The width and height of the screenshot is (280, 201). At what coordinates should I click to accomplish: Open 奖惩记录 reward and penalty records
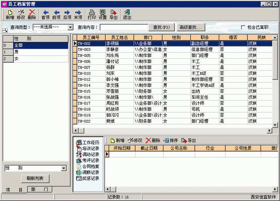(88, 178)
